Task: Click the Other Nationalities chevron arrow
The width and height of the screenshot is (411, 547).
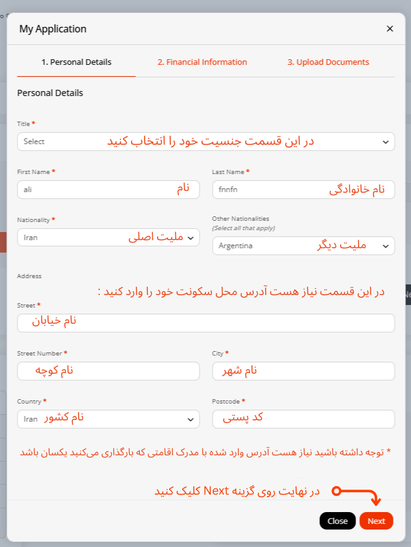Action: click(x=385, y=246)
